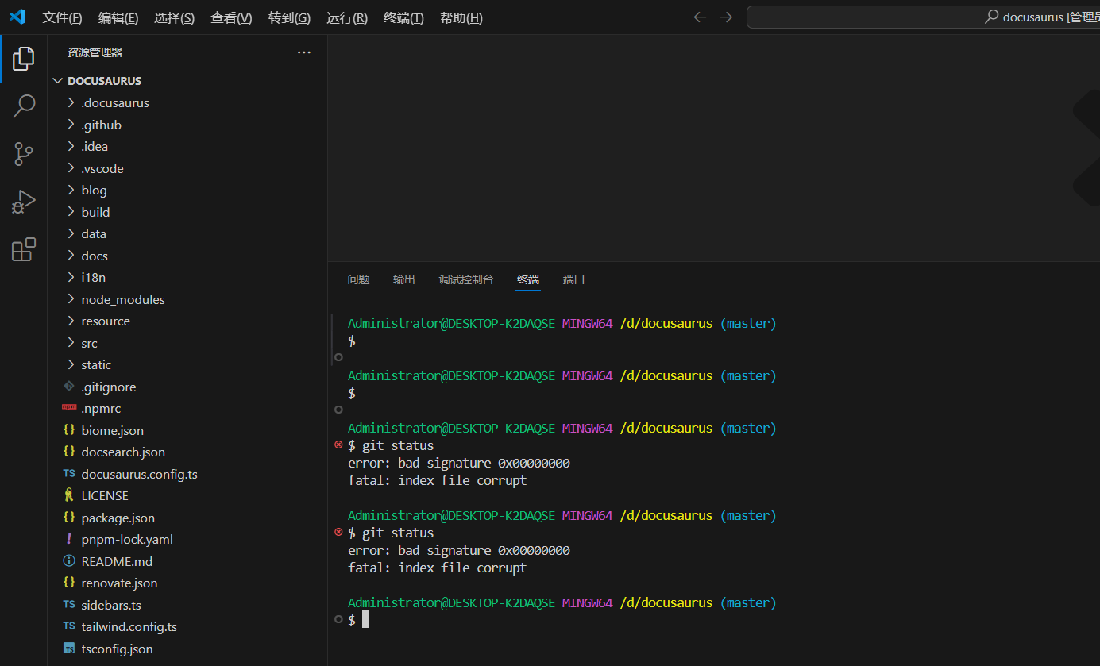Click the second git status error marker
Image resolution: width=1100 pixels, height=666 pixels.
click(339, 533)
